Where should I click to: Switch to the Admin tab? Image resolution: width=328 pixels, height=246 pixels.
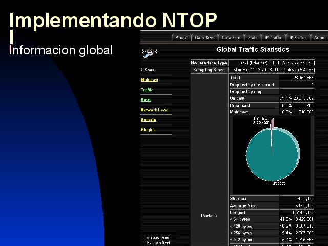coord(320,37)
